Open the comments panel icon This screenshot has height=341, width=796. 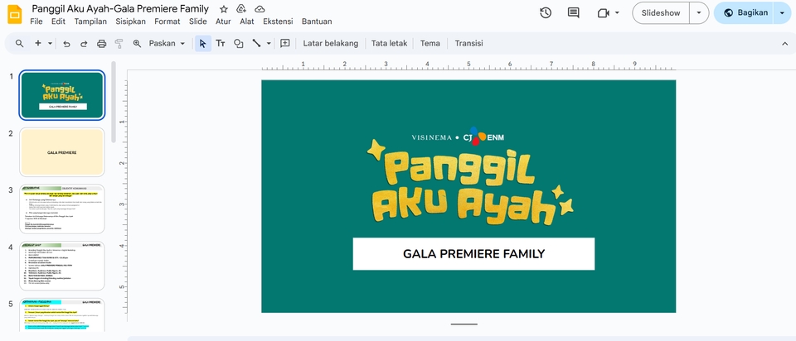pyautogui.click(x=573, y=12)
